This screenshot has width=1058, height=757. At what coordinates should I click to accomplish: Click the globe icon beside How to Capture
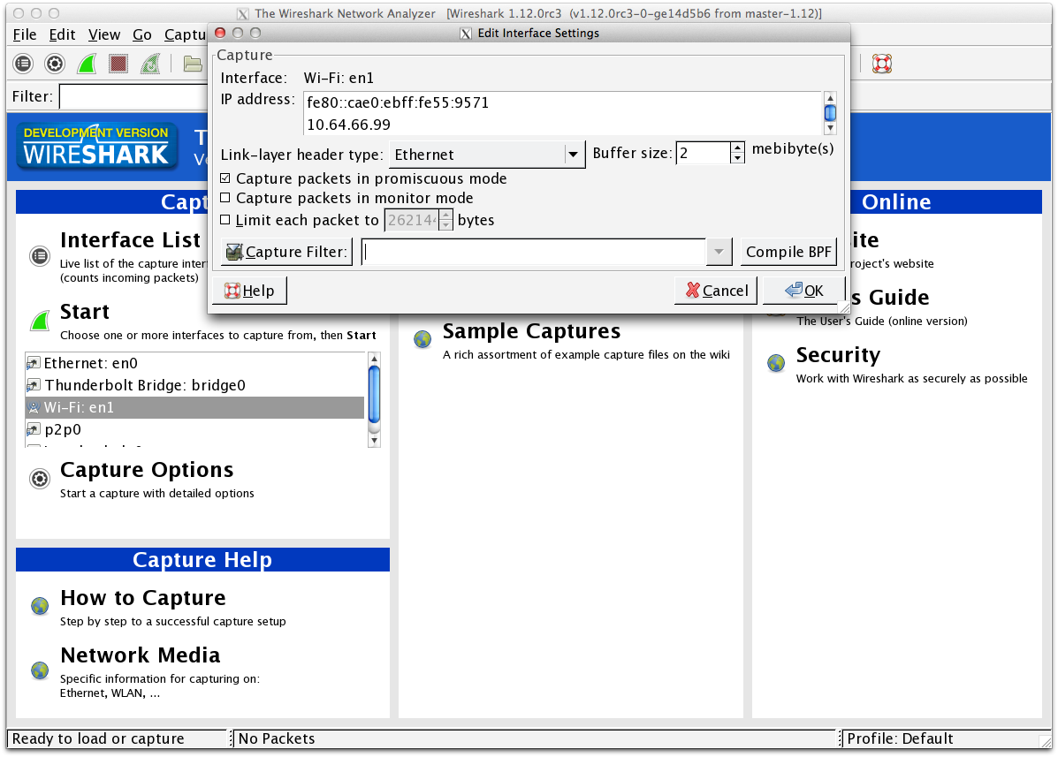click(x=40, y=606)
